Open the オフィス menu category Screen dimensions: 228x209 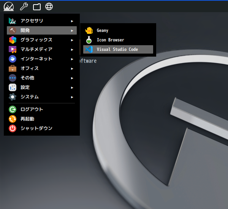[x=30, y=68]
